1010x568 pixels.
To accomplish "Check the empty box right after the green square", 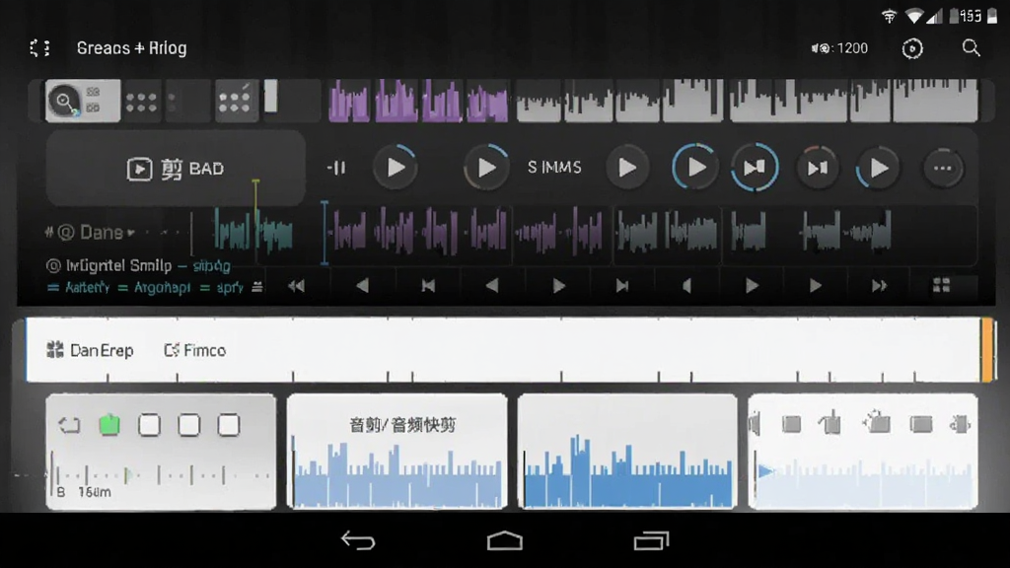I will [x=150, y=425].
